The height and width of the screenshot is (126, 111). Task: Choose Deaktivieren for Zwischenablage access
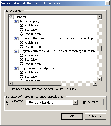(x=22, y=64)
